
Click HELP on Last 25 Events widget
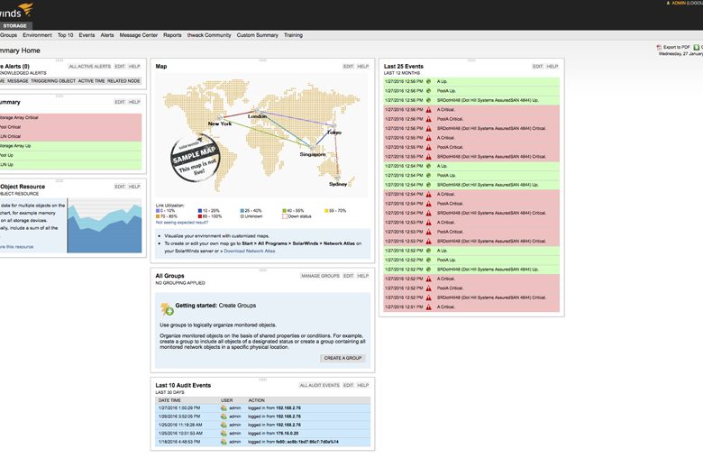pyautogui.click(x=552, y=67)
